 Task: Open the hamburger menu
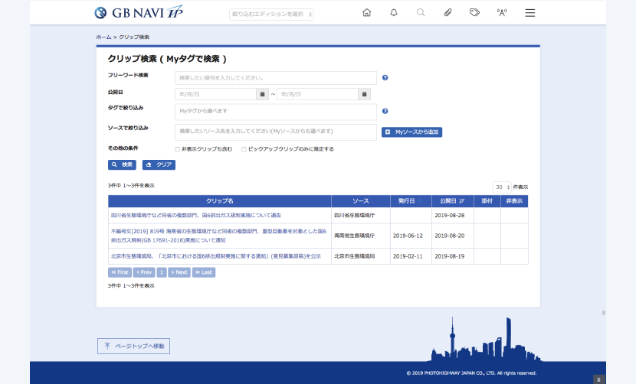pyautogui.click(x=529, y=13)
